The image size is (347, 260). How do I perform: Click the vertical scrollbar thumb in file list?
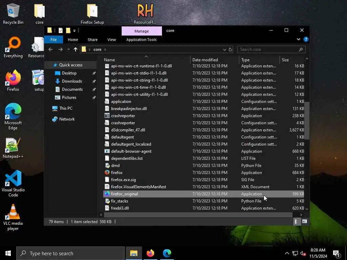click(x=307, y=121)
